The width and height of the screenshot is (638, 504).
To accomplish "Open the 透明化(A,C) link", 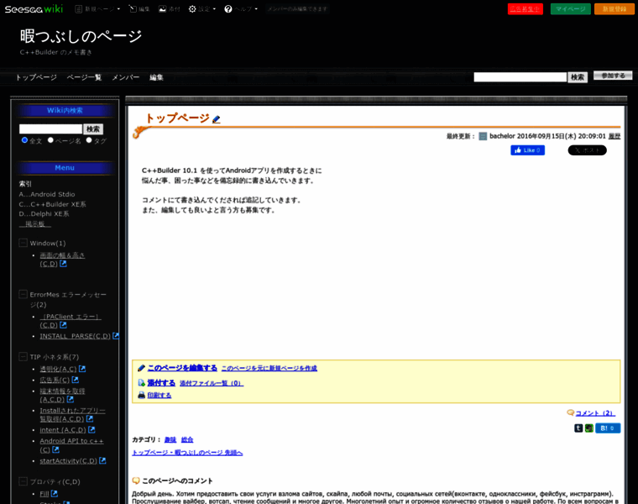I will [58, 369].
